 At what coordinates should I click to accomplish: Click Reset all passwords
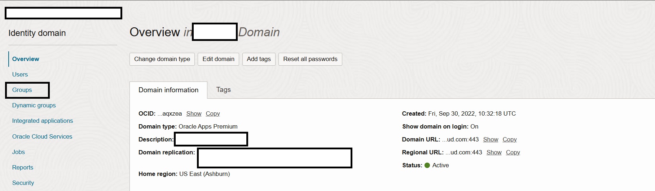pyautogui.click(x=310, y=59)
